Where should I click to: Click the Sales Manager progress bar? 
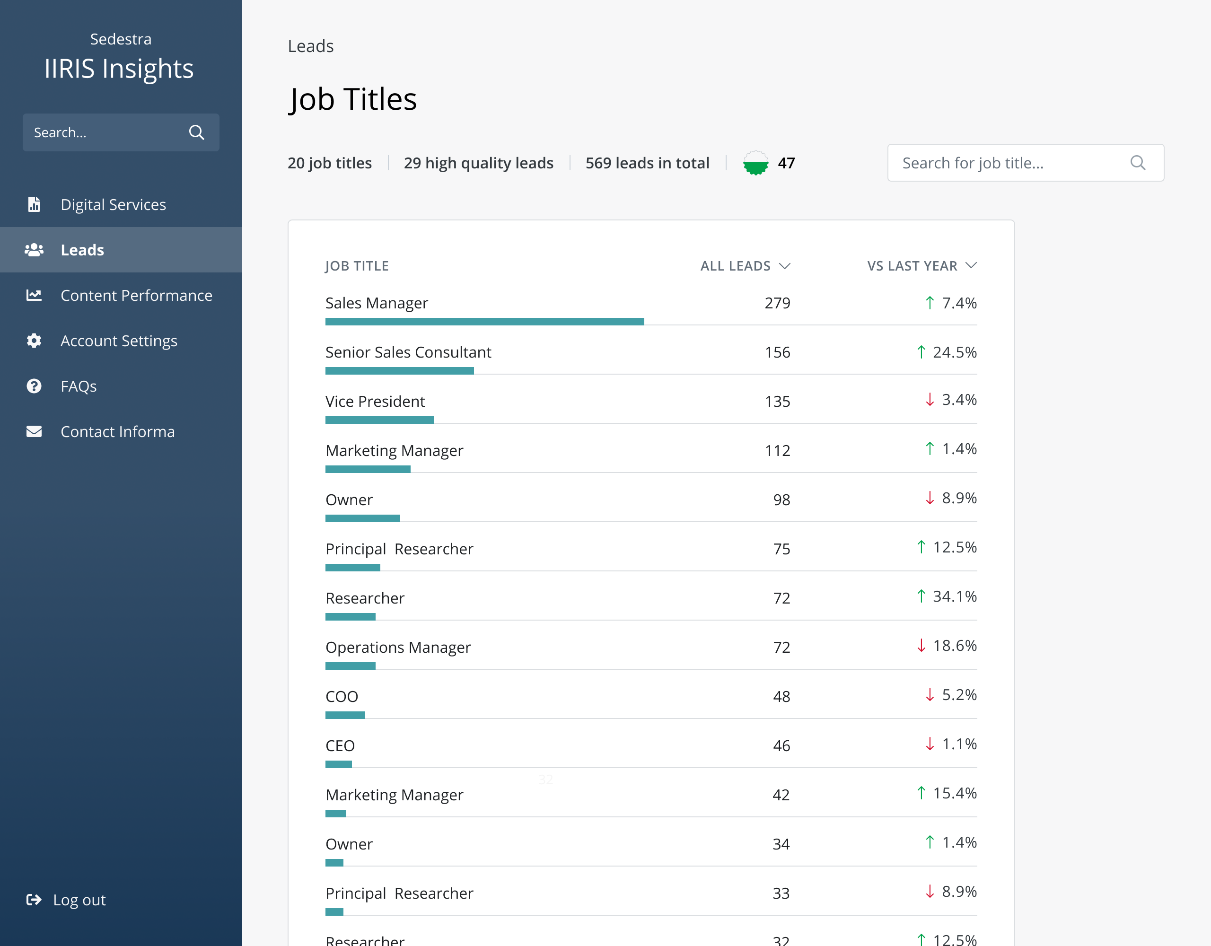coord(484,322)
